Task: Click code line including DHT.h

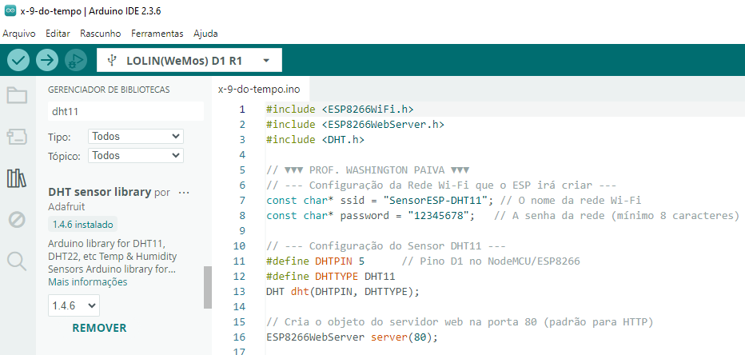Action: (x=316, y=140)
